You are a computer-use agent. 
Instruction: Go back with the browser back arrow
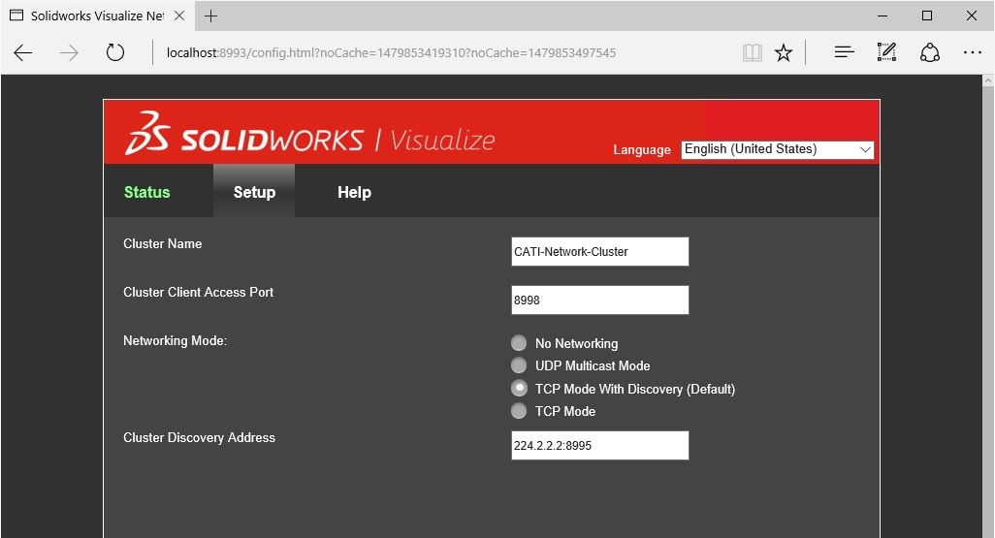(23, 52)
